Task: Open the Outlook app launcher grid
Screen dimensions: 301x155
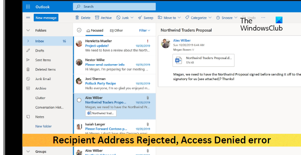Action: tap(28, 7)
